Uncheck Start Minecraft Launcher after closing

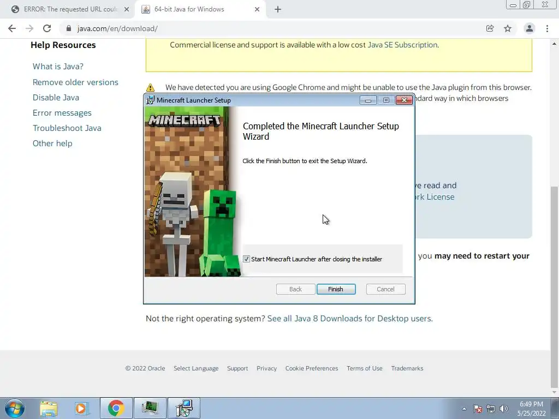[246, 259]
